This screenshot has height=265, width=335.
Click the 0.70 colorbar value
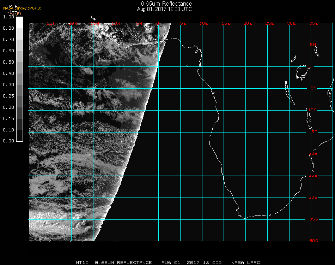8,40
